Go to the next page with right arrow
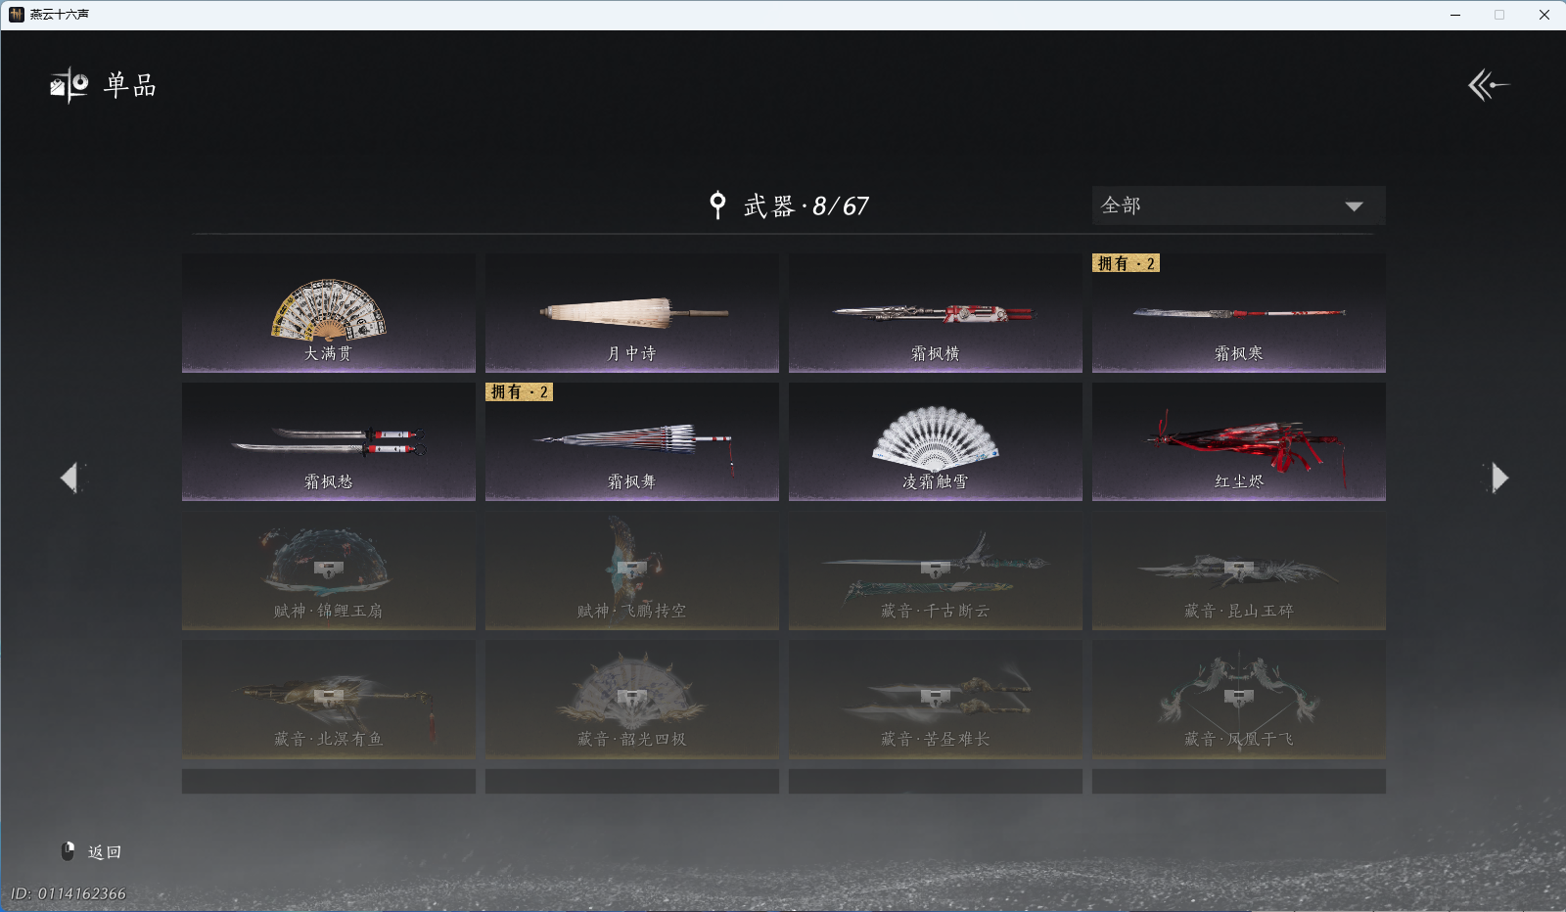Viewport: 1566px width, 912px height. pyautogui.click(x=1498, y=478)
